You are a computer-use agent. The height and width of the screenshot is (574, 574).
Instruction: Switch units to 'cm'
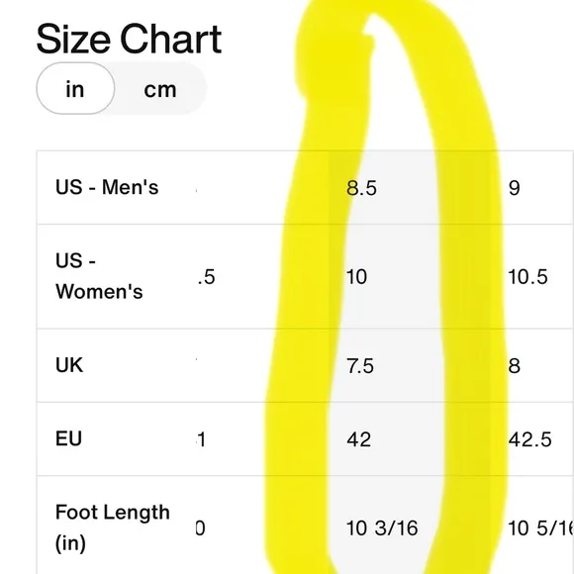160,89
